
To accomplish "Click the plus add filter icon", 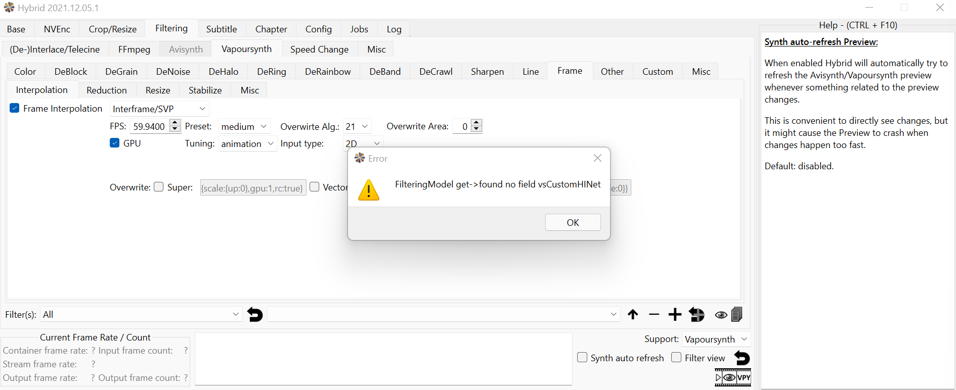I will [x=675, y=315].
